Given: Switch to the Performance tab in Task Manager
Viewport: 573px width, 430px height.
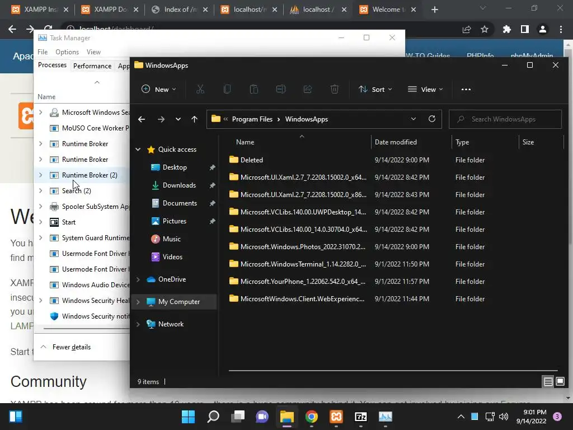Looking at the screenshot, I should coord(92,66).
